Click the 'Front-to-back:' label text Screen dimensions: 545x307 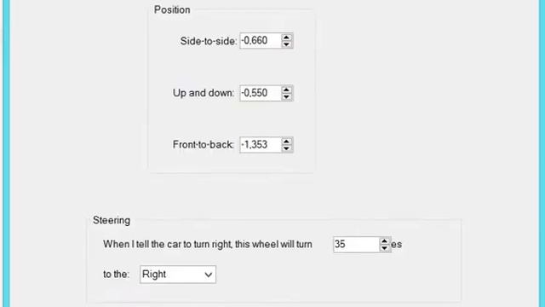pyautogui.click(x=204, y=144)
